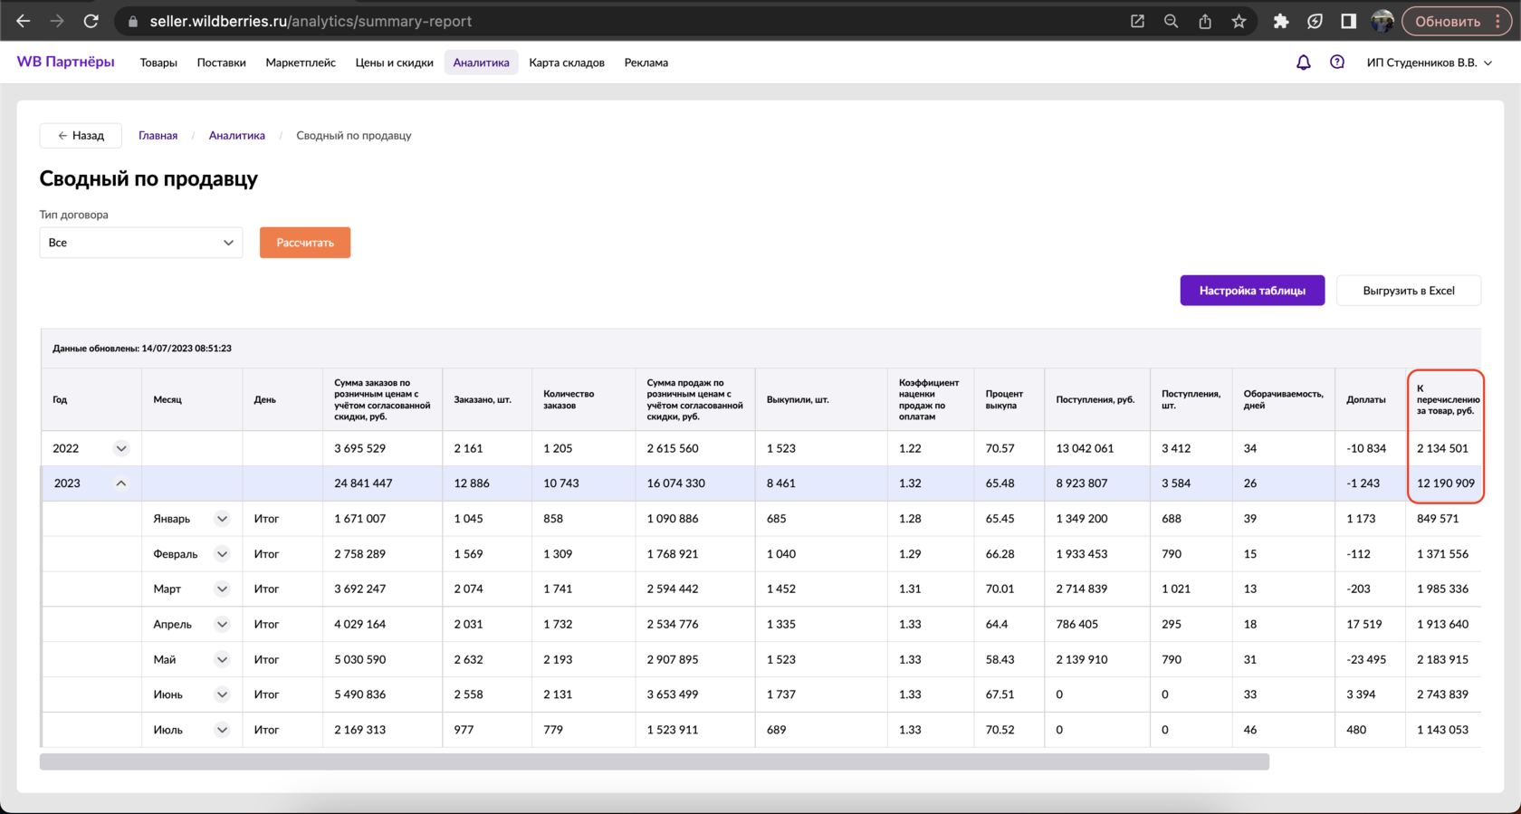The width and height of the screenshot is (1521, 814).
Task: Click the Главная breadcrumb link
Action: [x=158, y=135]
